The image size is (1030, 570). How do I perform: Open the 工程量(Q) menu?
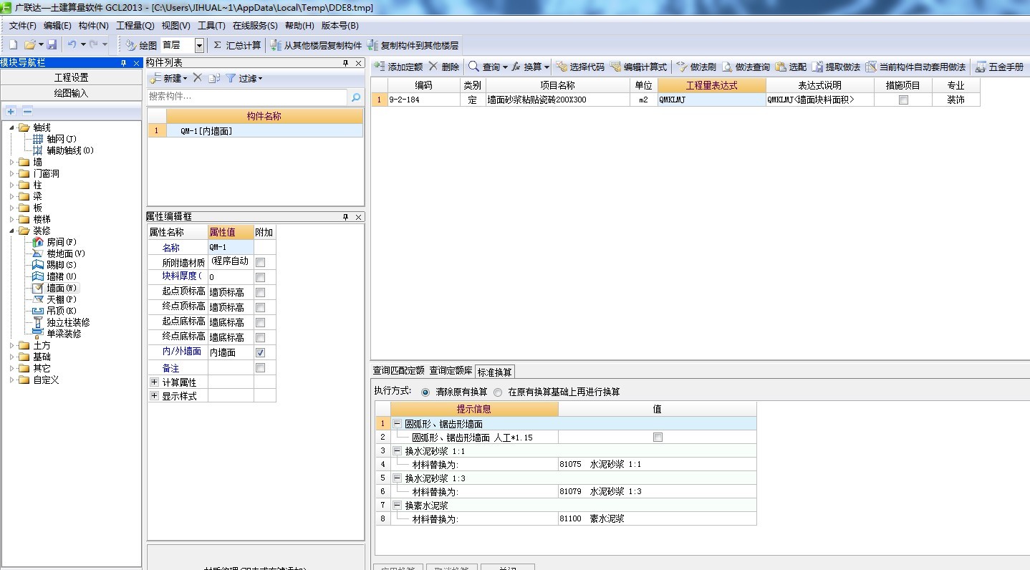135,26
